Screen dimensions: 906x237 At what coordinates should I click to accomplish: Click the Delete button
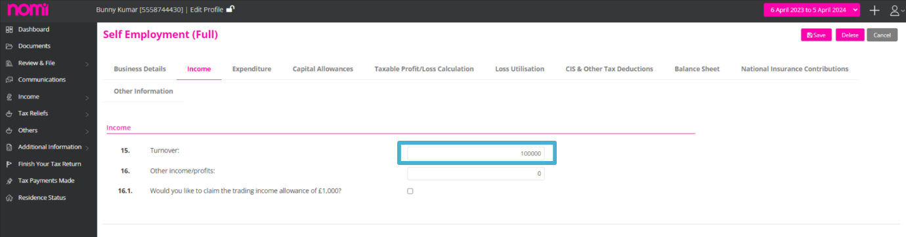[850, 35]
